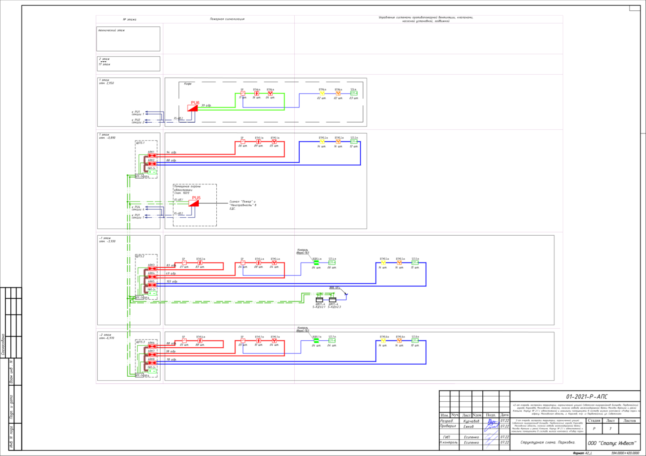Click the "технический этаж" floor label cell
646x456 pixels.
pyautogui.click(x=128, y=39)
